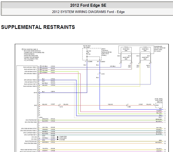Click the 'HOT IN RUN OR START' label

pyautogui.click(x=87, y=47)
